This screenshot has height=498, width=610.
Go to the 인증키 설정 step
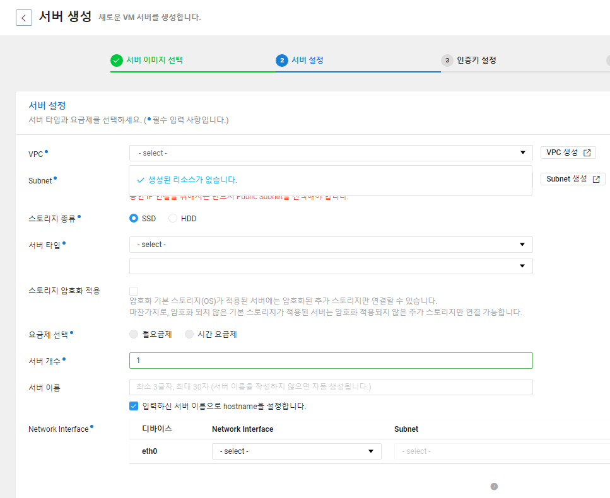[476, 61]
